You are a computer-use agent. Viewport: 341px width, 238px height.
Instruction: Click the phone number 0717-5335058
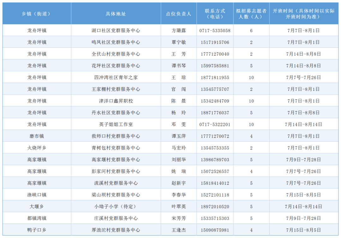(215, 30)
